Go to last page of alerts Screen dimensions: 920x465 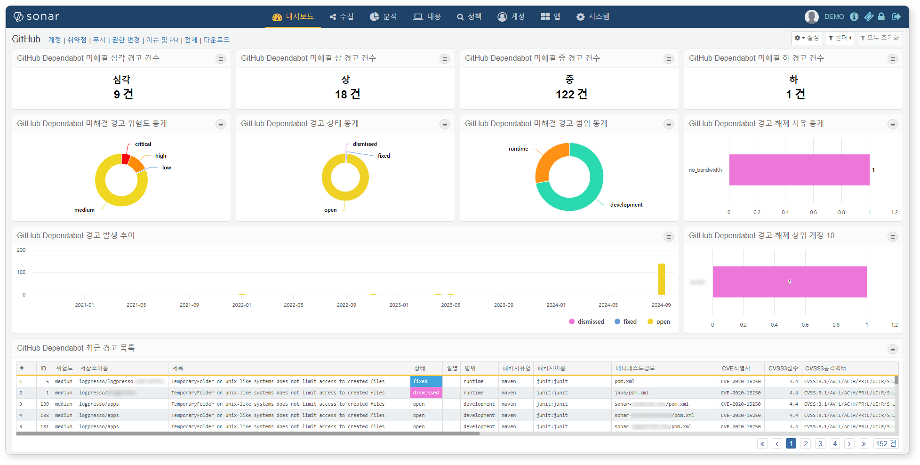coord(864,443)
